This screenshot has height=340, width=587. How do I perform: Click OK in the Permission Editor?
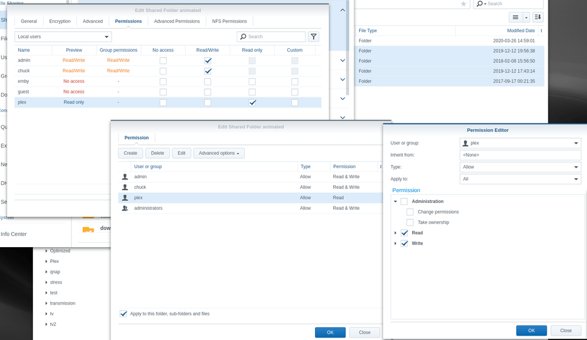click(531, 331)
